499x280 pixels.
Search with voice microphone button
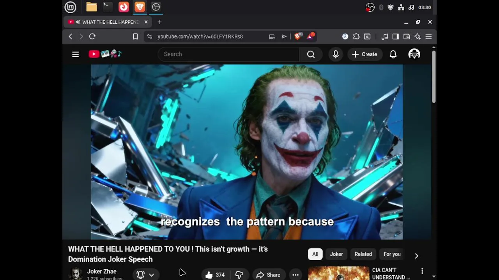(x=336, y=54)
